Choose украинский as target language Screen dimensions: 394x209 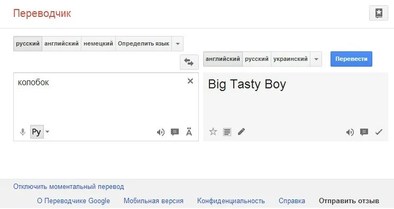coord(290,59)
